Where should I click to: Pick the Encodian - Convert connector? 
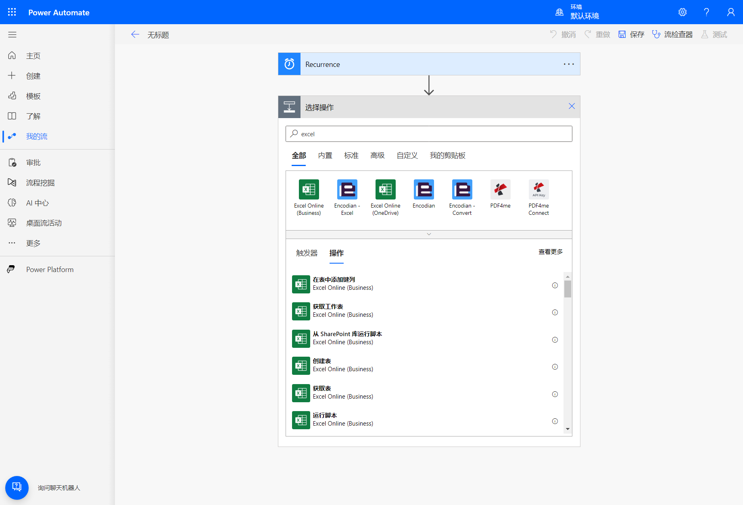click(x=462, y=189)
